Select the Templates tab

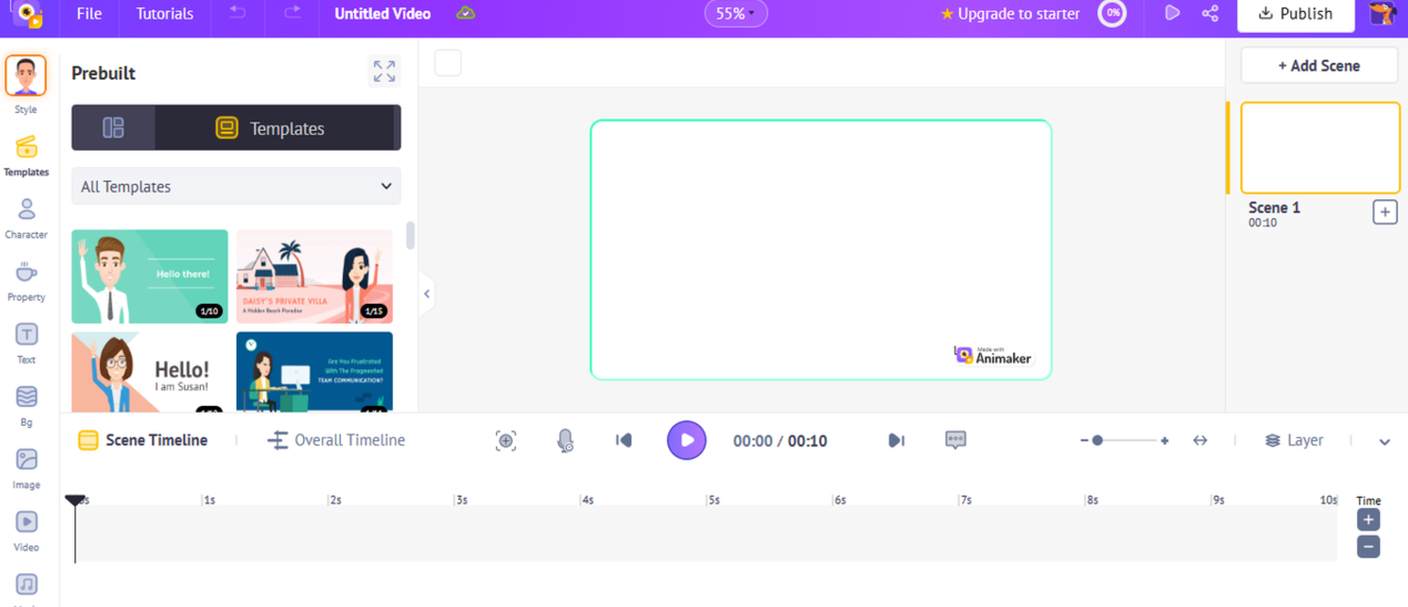275,127
